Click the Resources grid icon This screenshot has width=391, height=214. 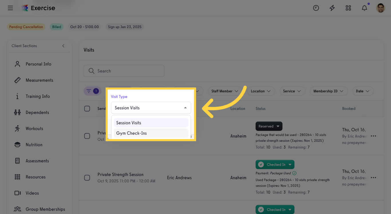17,177
